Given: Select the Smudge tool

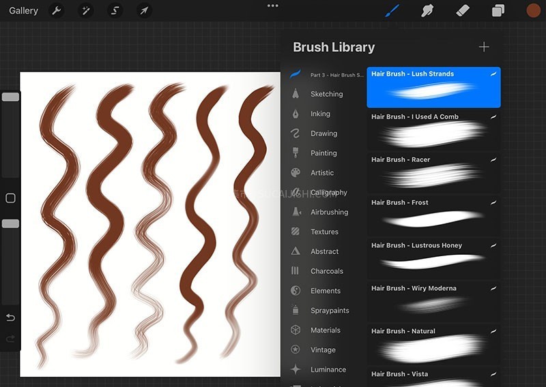Looking at the screenshot, I should point(427,11).
